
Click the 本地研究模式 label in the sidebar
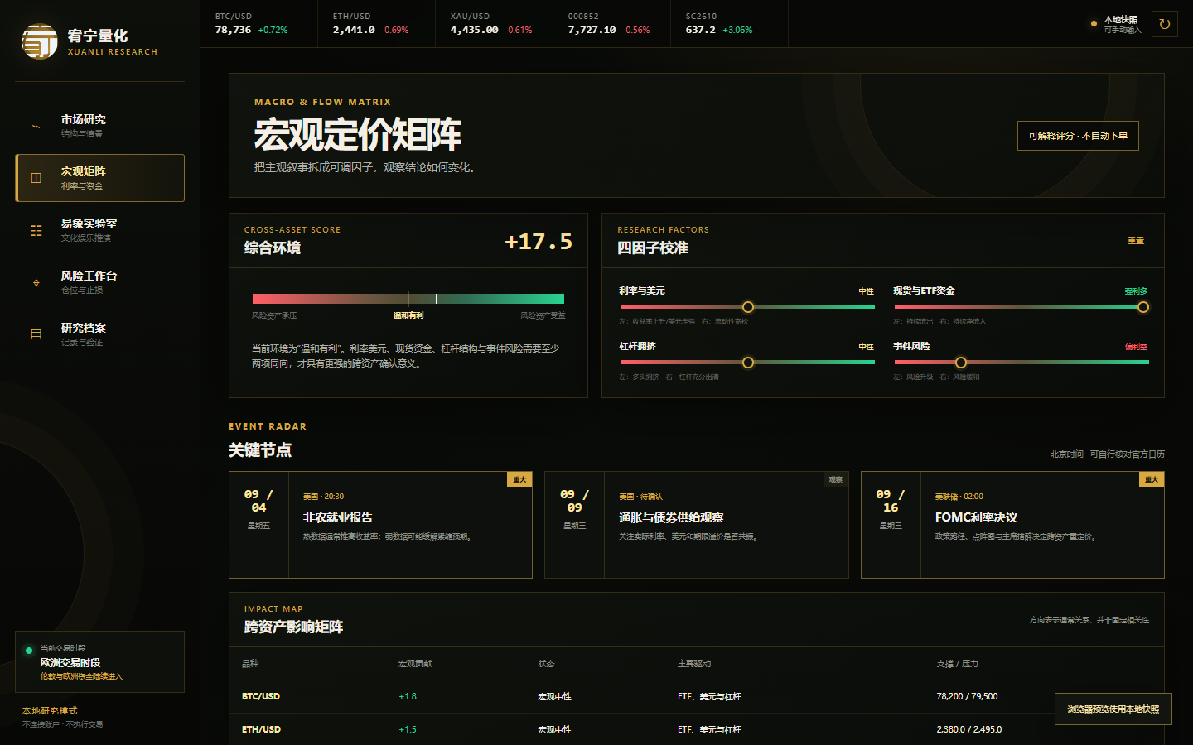tap(50, 711)
